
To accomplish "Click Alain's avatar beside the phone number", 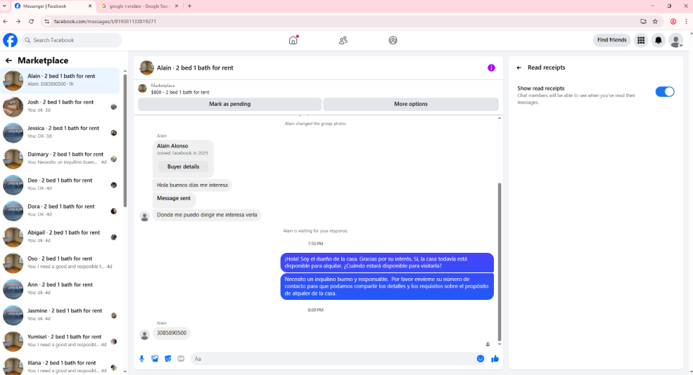I will point(144,335).
